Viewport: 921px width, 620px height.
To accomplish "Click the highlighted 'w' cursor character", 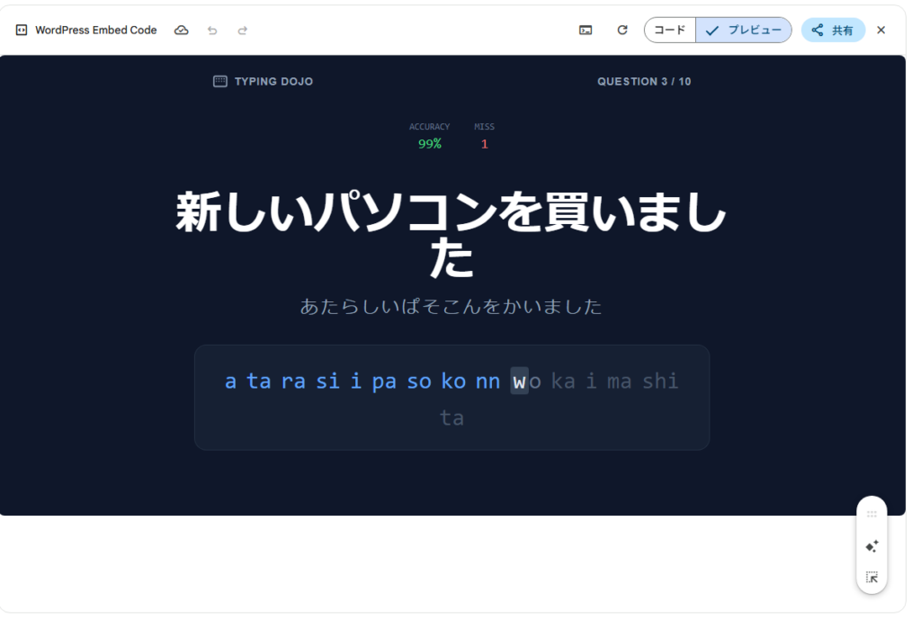I will point(519,382).
